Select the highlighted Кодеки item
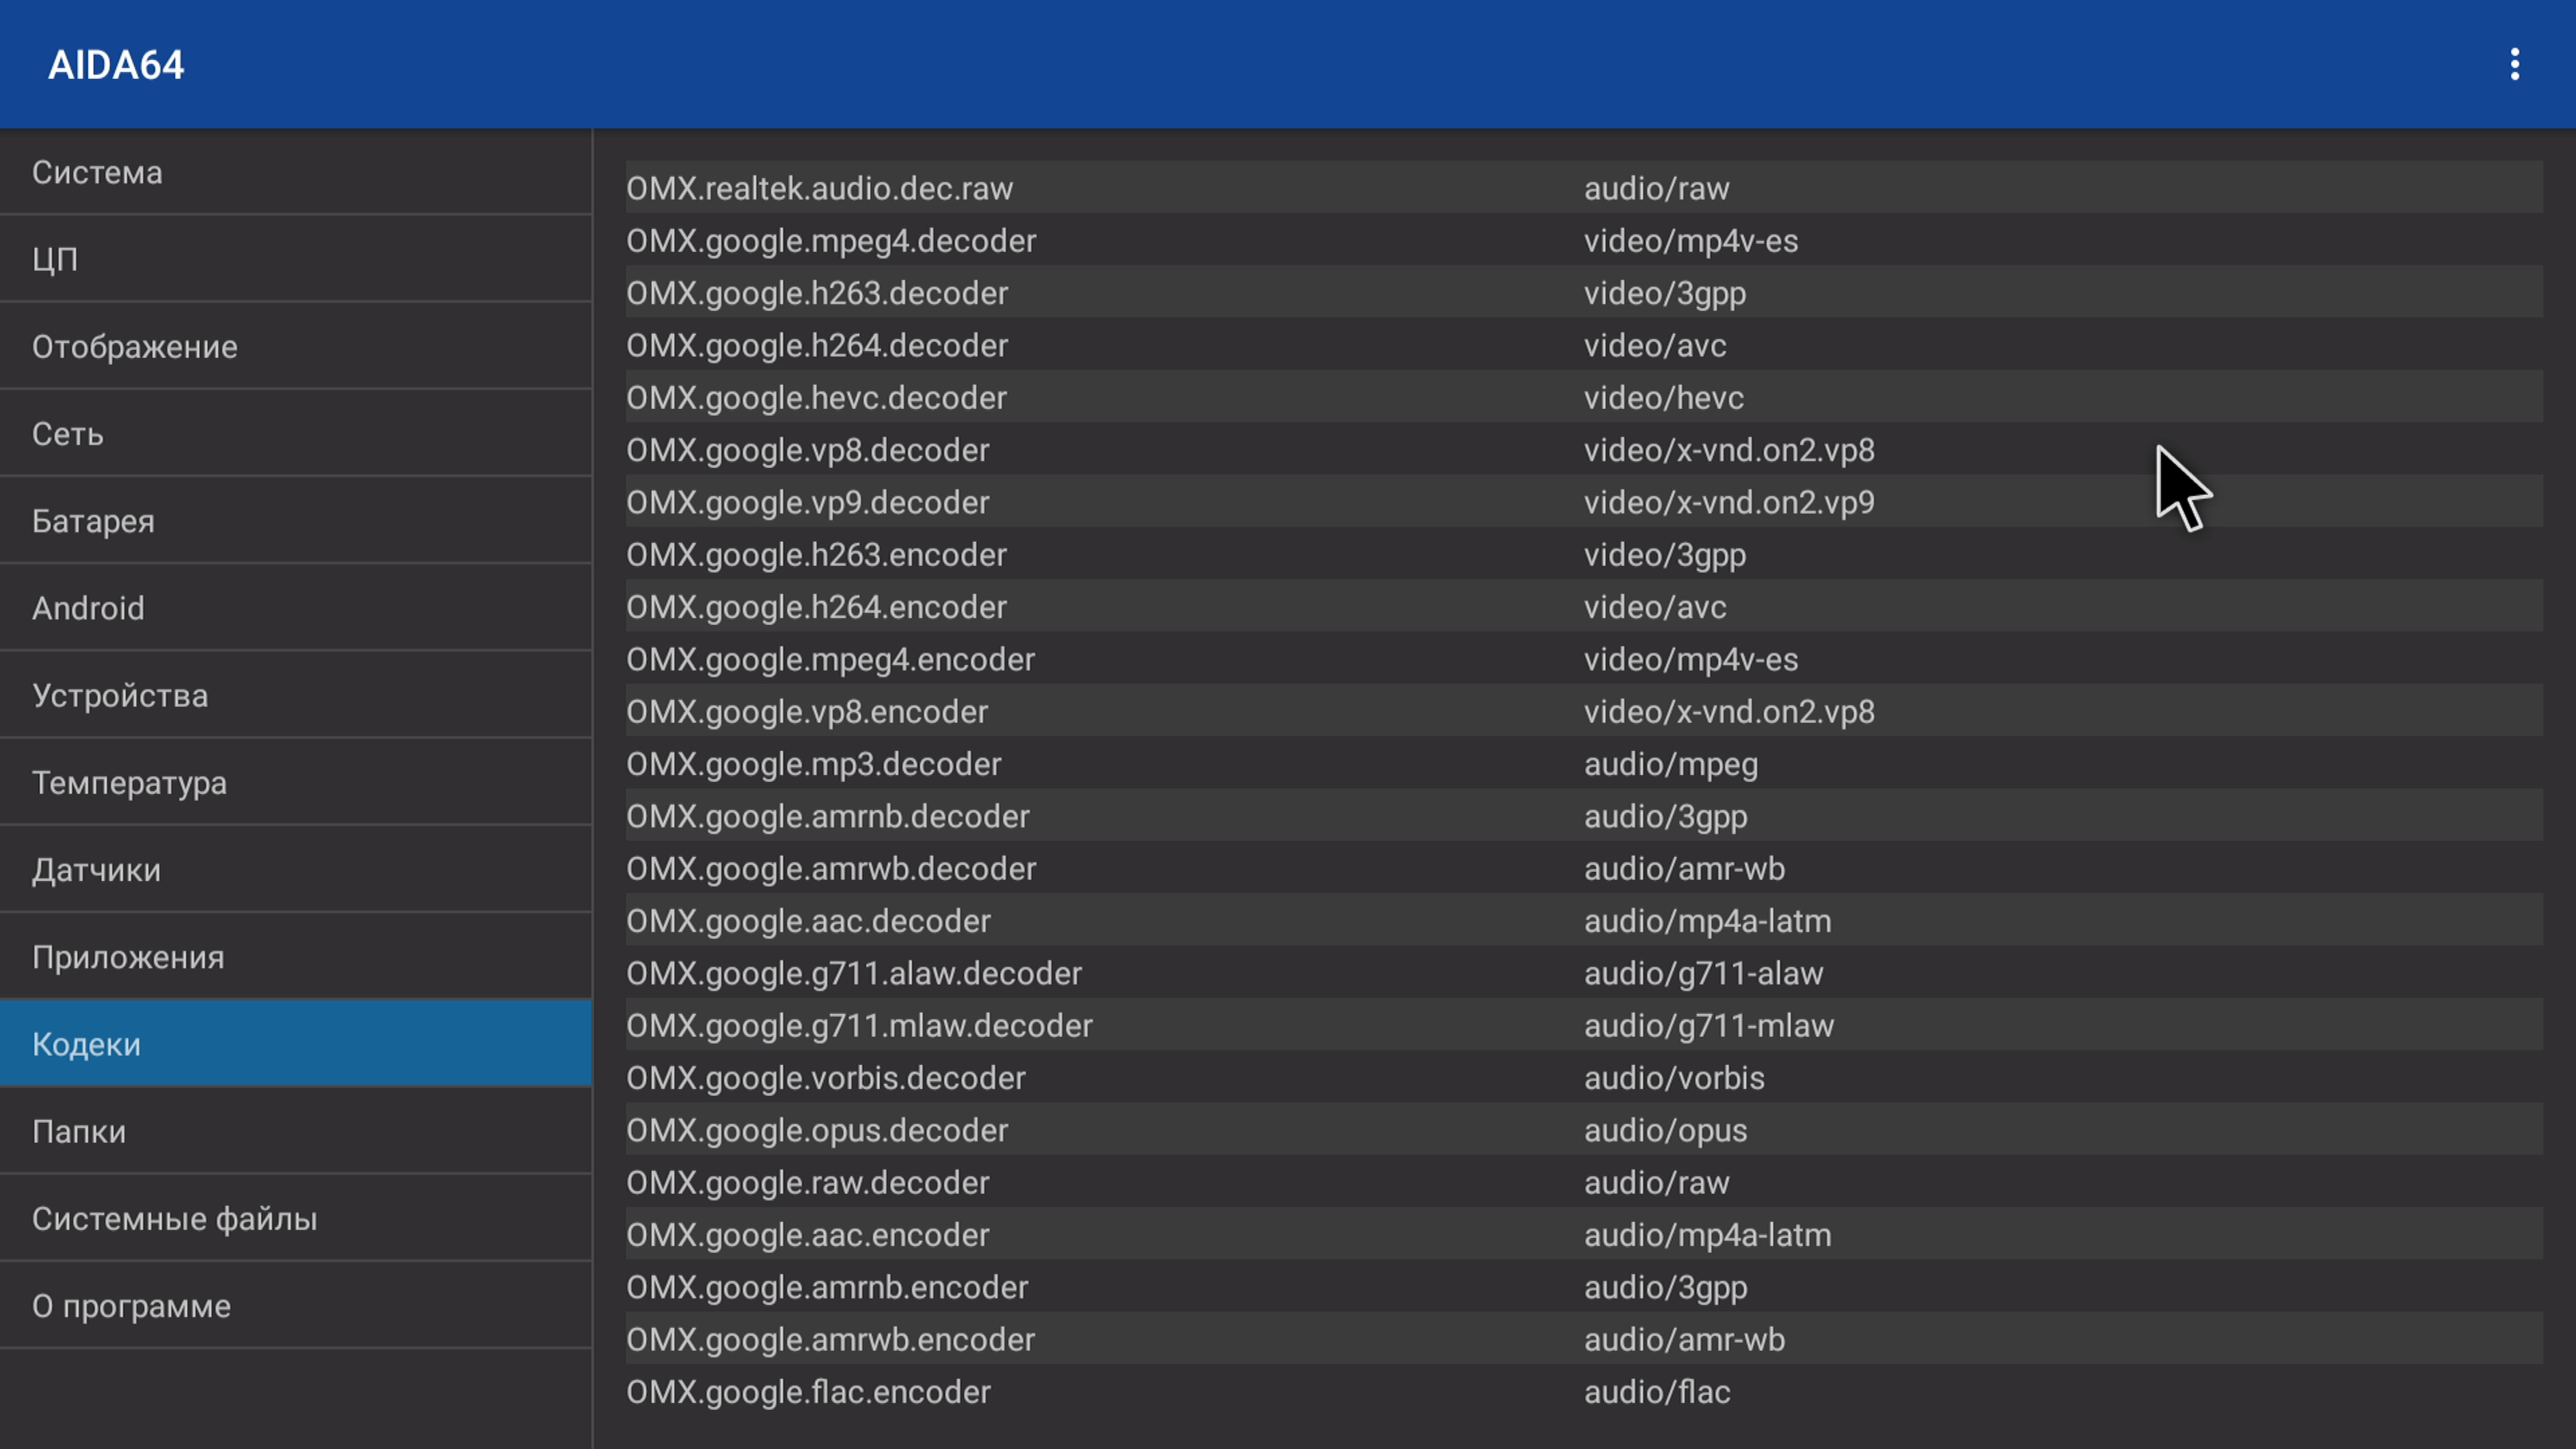Screen dimensions: 2576x1449 click(x=296, y=1043)
